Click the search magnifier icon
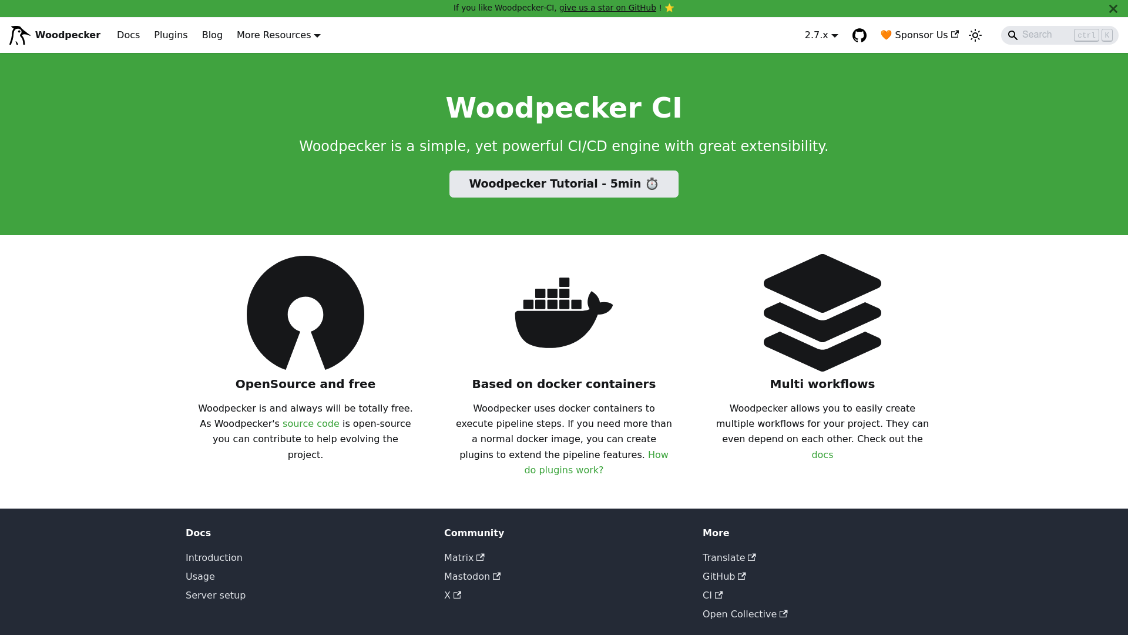1128x635 pixels. coord(1013,35)
